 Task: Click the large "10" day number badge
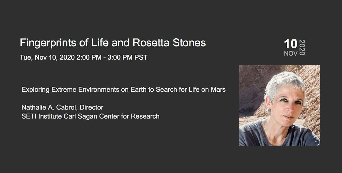click(x=290, y=44)
